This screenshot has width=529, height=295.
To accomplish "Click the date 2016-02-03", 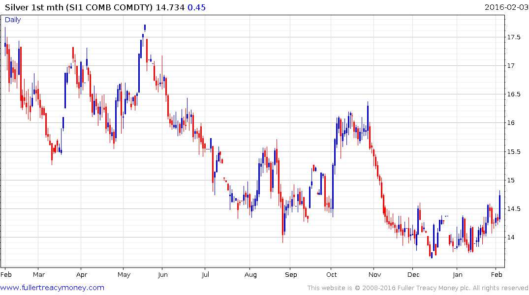I will point(506,7).
